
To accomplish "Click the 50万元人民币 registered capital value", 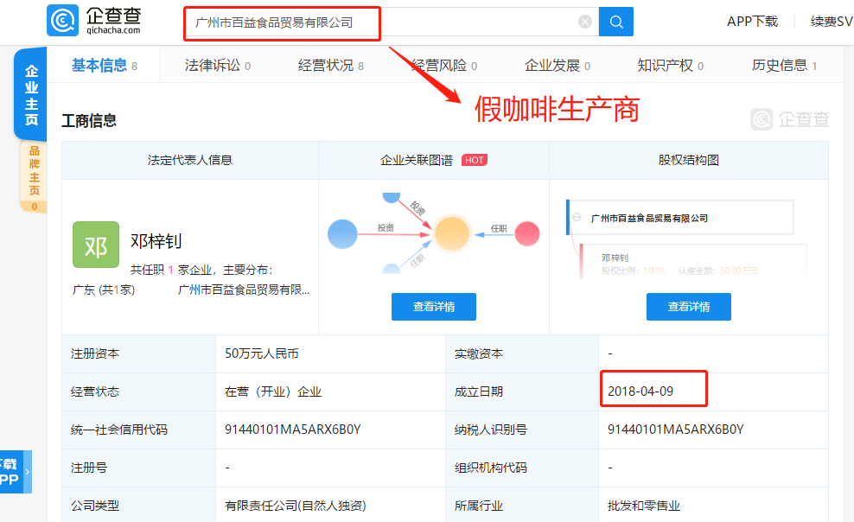I will 262,353.
